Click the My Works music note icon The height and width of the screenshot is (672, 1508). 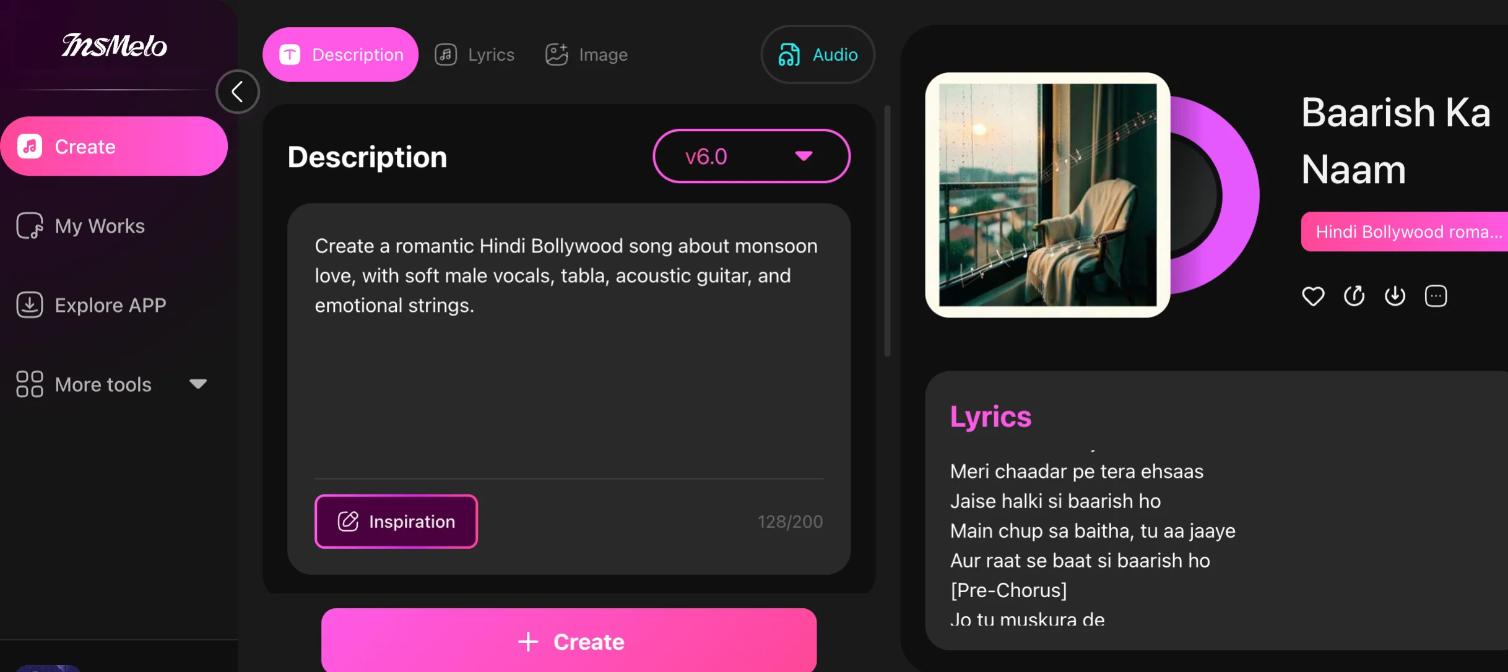pos(29,226)
